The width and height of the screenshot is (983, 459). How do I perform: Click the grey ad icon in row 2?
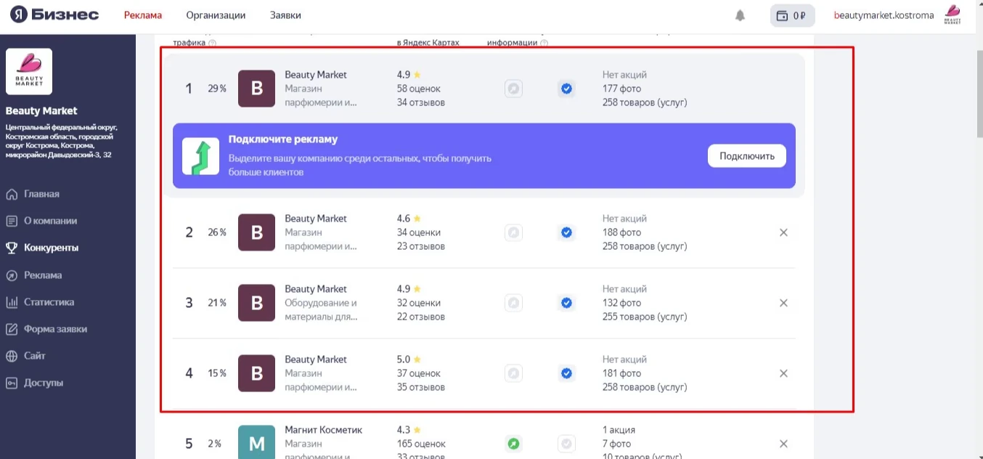514,232
